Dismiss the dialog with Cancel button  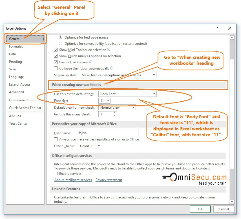coord(224,209)
